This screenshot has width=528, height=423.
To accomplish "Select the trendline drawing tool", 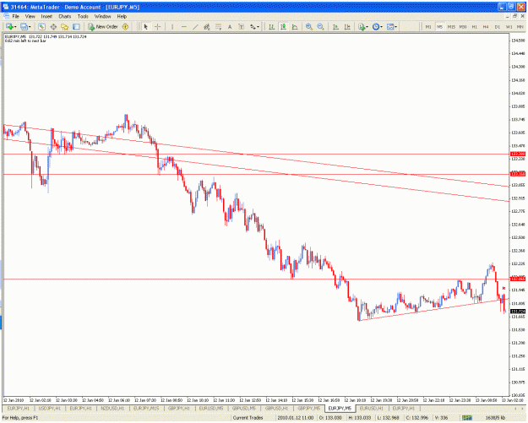I will 195,26.
